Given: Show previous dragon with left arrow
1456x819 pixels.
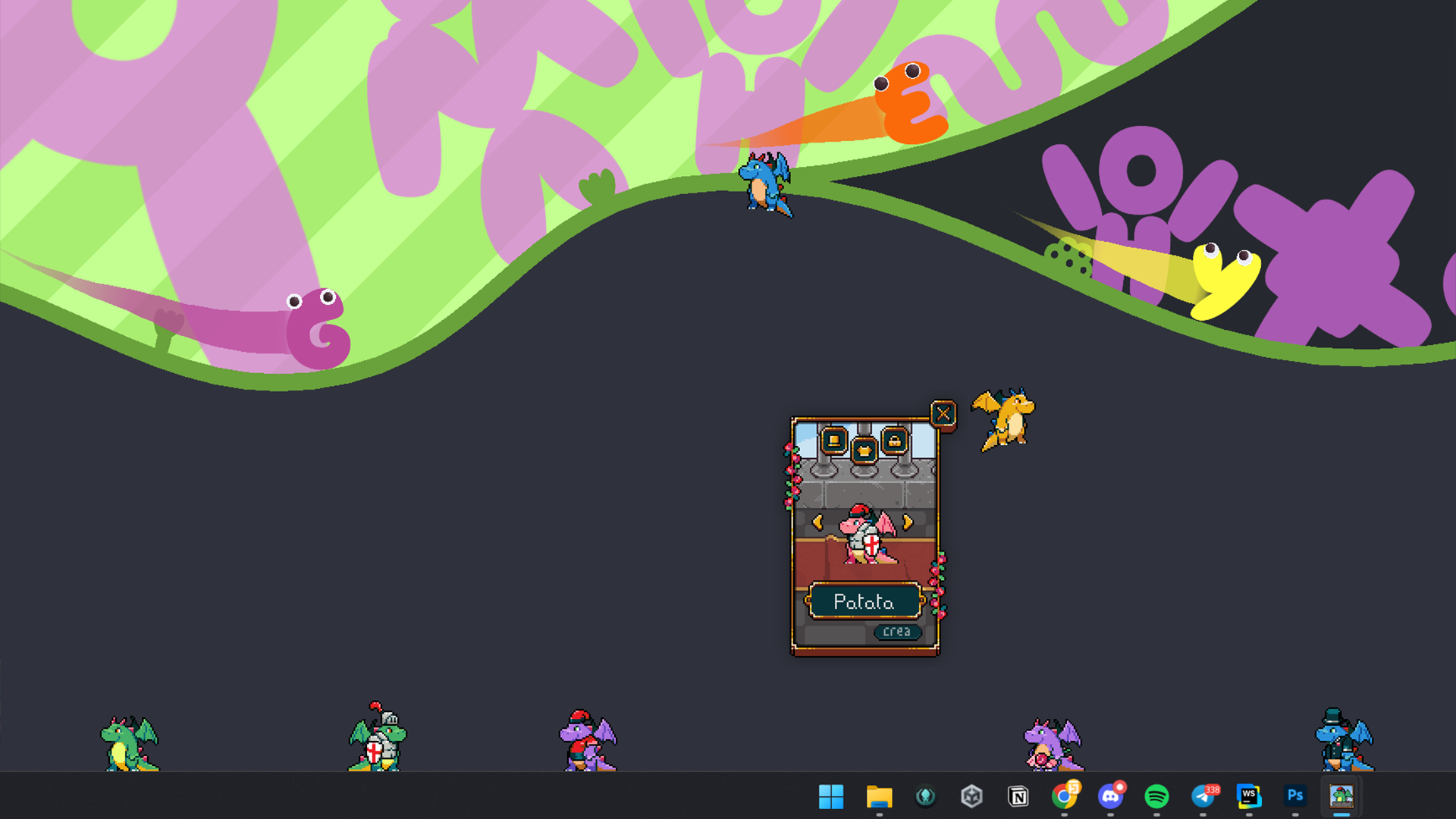Looking at the screenshot, I should click(x=817, y=522).
